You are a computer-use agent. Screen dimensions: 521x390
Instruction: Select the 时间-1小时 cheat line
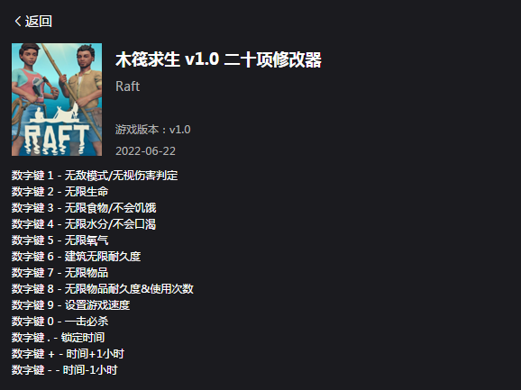point(65,370)
